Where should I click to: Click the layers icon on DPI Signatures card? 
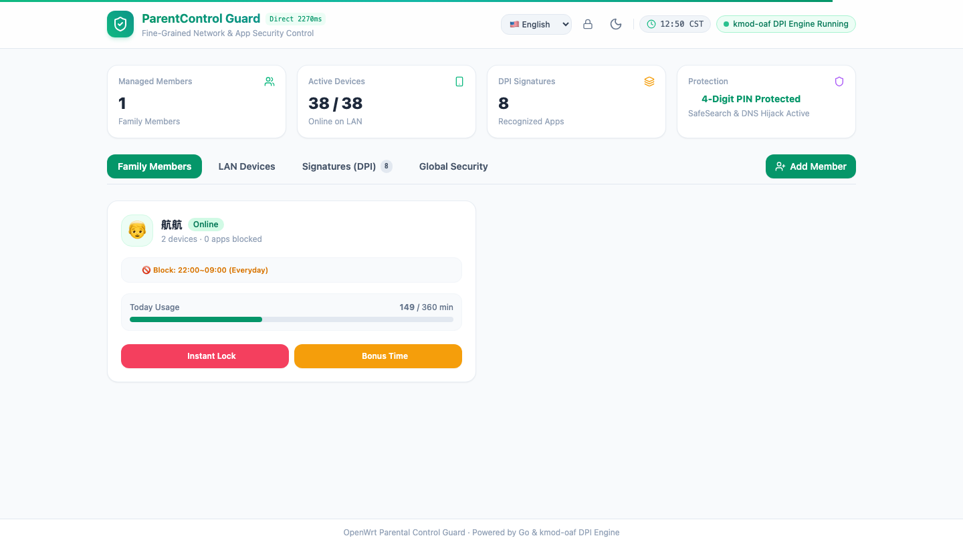click(649, 82)
